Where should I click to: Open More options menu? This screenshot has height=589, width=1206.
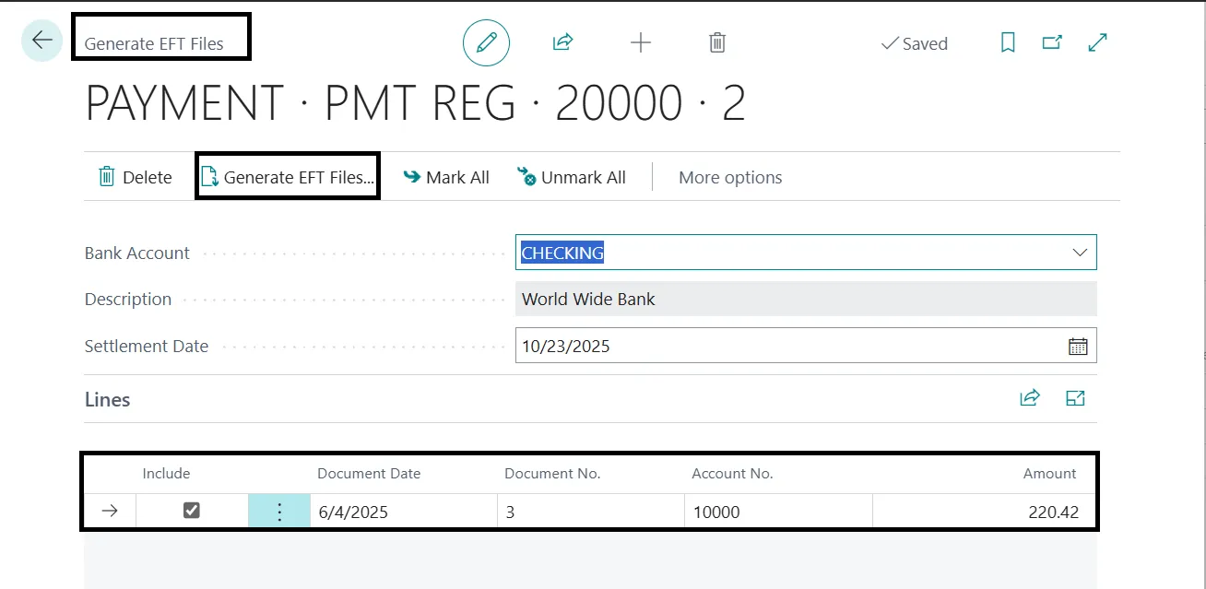(729, 178)
